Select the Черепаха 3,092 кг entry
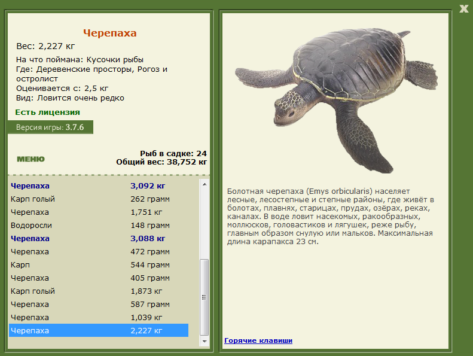 click(x=99, y=185)
